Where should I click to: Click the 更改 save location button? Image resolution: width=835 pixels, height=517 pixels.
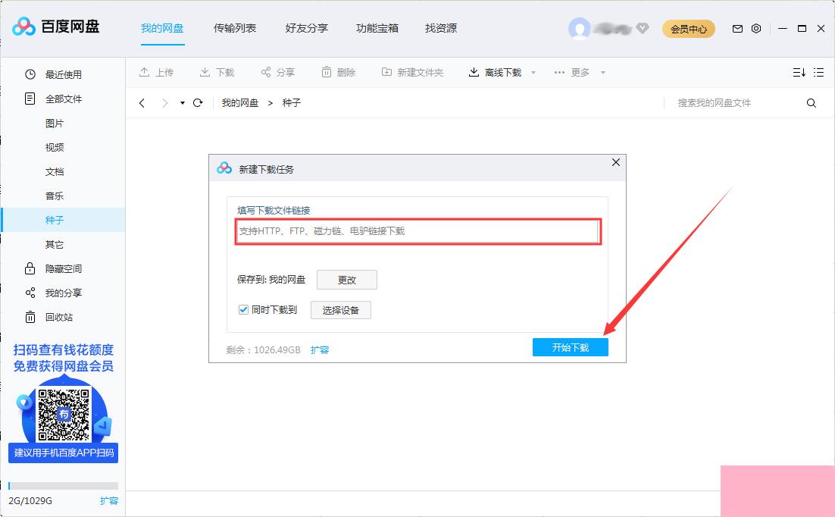347,280
